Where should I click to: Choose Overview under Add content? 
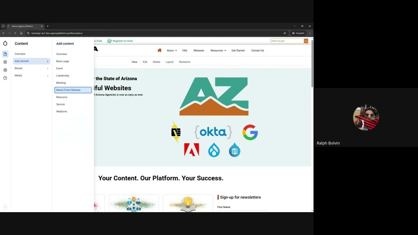tap(61, 54)
